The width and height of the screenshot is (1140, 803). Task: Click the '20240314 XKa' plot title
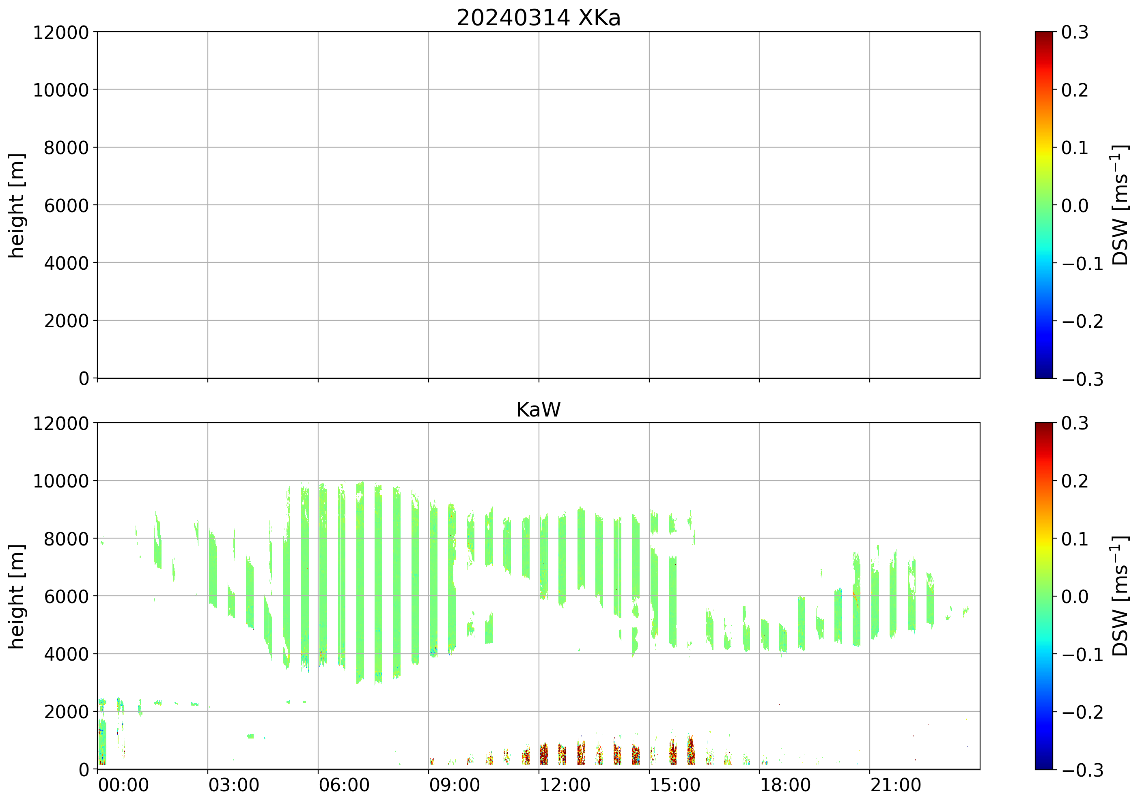(x=538, y=18)
